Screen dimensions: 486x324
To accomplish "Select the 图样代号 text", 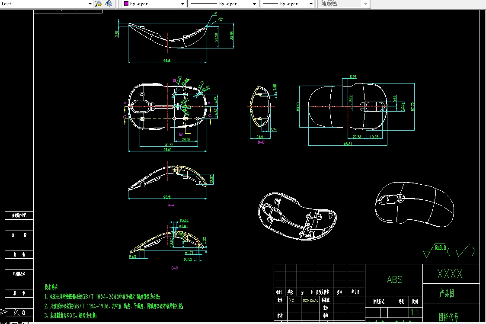I will click(448, 317).
